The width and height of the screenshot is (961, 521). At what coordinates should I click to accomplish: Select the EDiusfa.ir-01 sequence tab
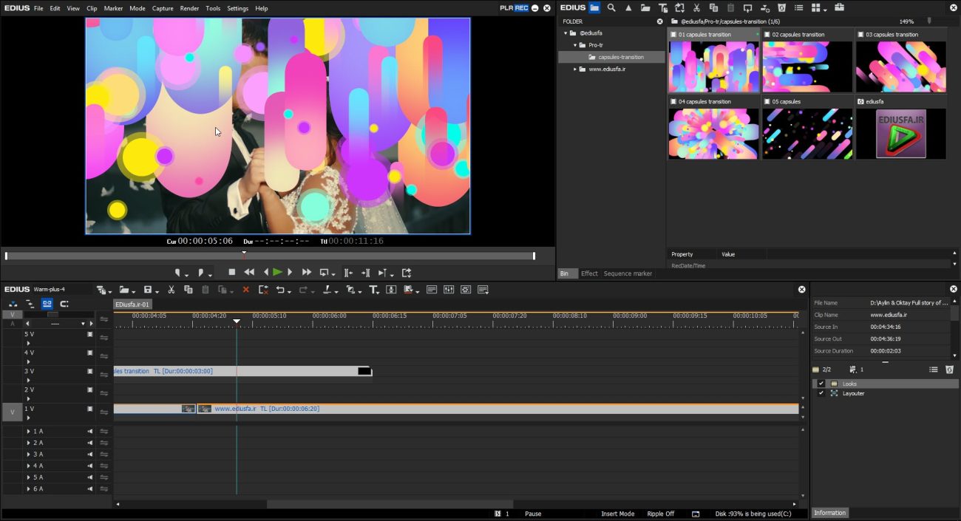132,304
